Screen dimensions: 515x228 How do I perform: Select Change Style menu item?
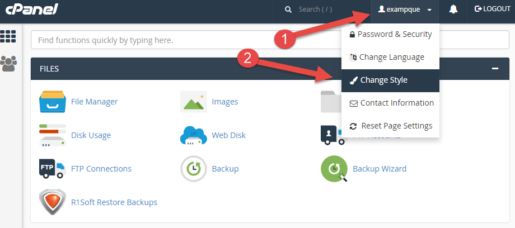(390, 80)
